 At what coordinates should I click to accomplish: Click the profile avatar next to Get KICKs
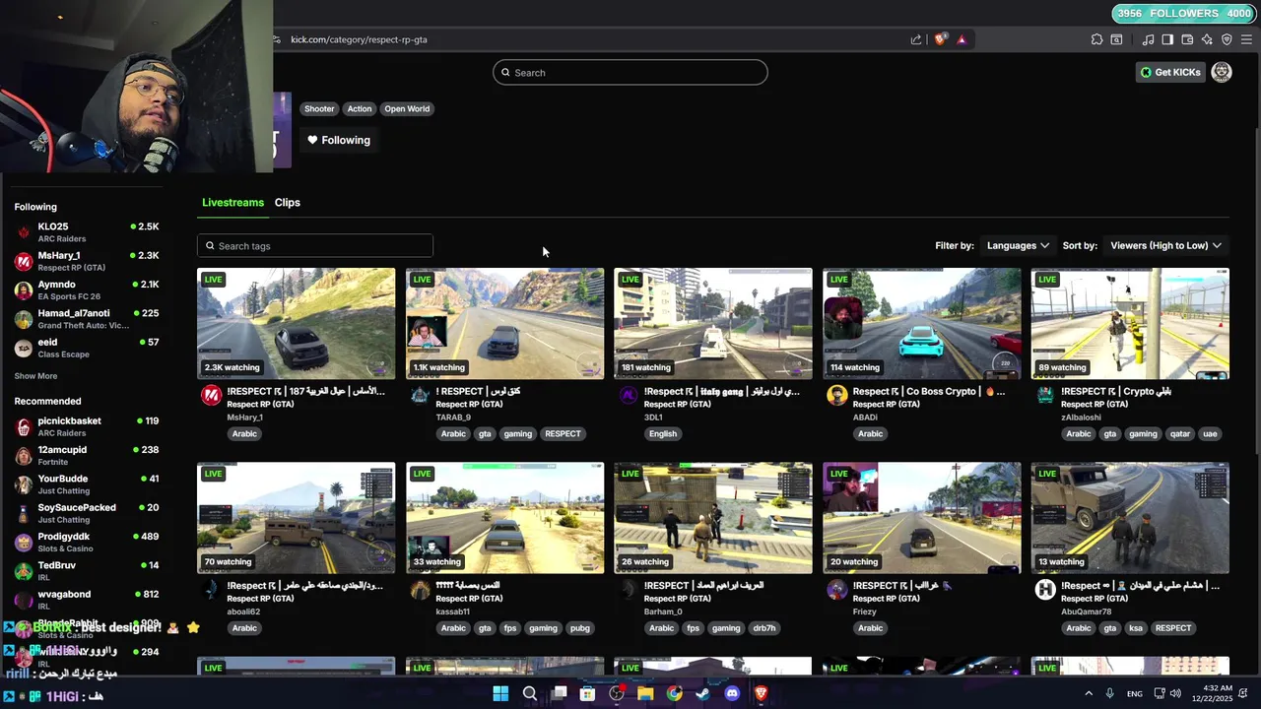pyautogui.click(x=1222, y=72)
